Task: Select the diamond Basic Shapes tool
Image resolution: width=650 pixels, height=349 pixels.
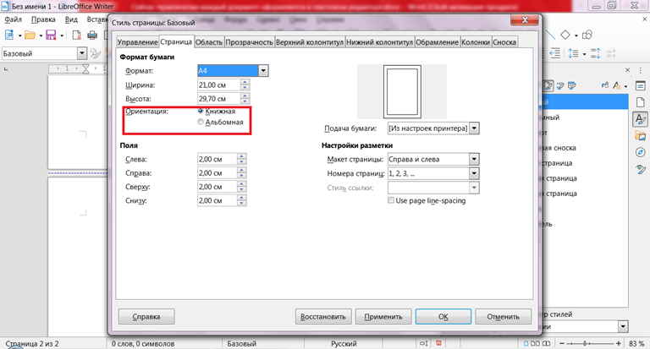Action: (x=565, y=35)
